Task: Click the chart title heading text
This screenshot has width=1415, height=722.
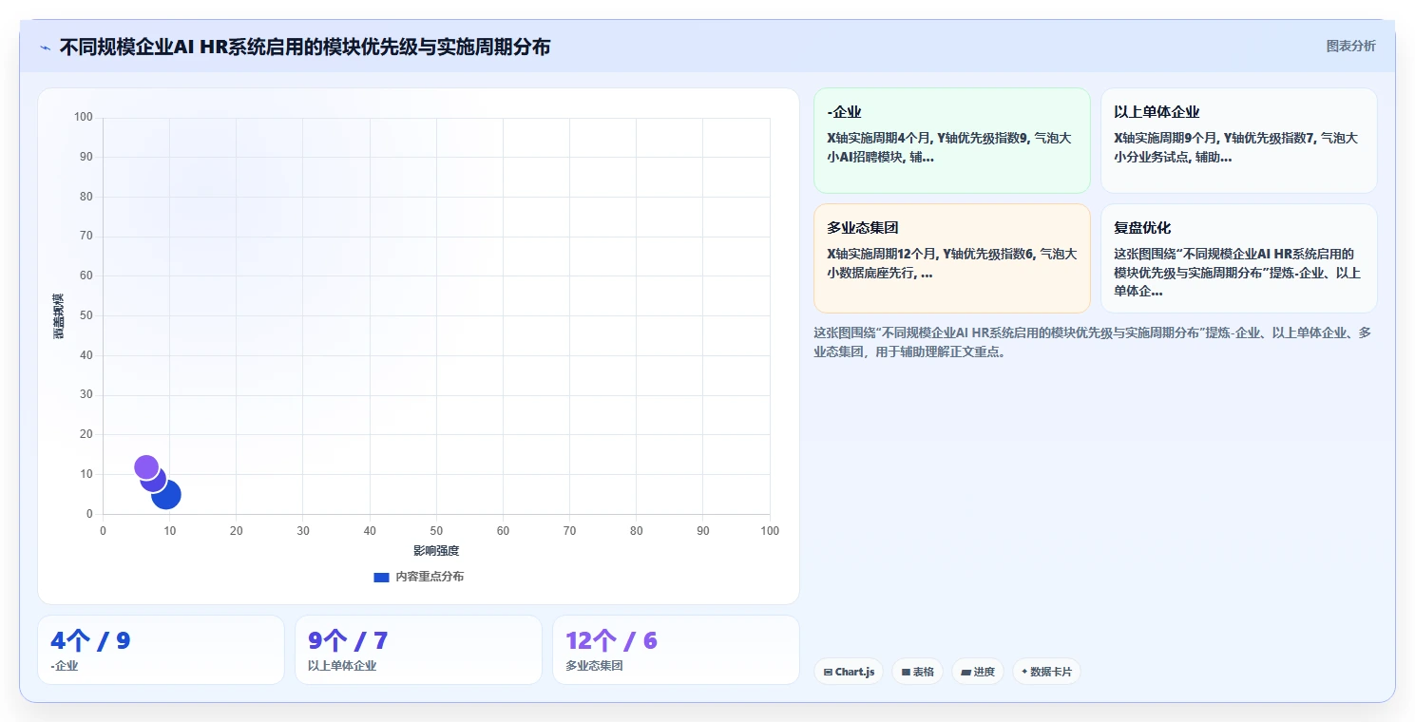Action: click(305, 47)
